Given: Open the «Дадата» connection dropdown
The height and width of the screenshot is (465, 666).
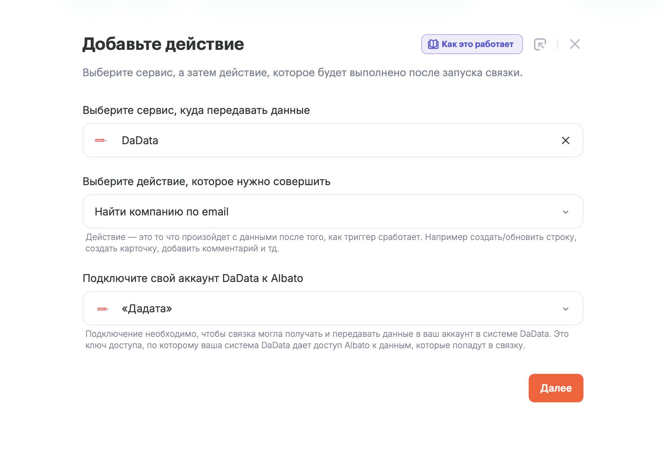Looking at the screenshot, I should pos(320,308).
